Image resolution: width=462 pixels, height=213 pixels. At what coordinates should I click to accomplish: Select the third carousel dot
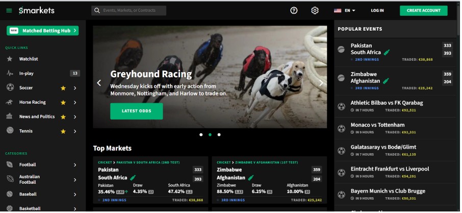219,134
